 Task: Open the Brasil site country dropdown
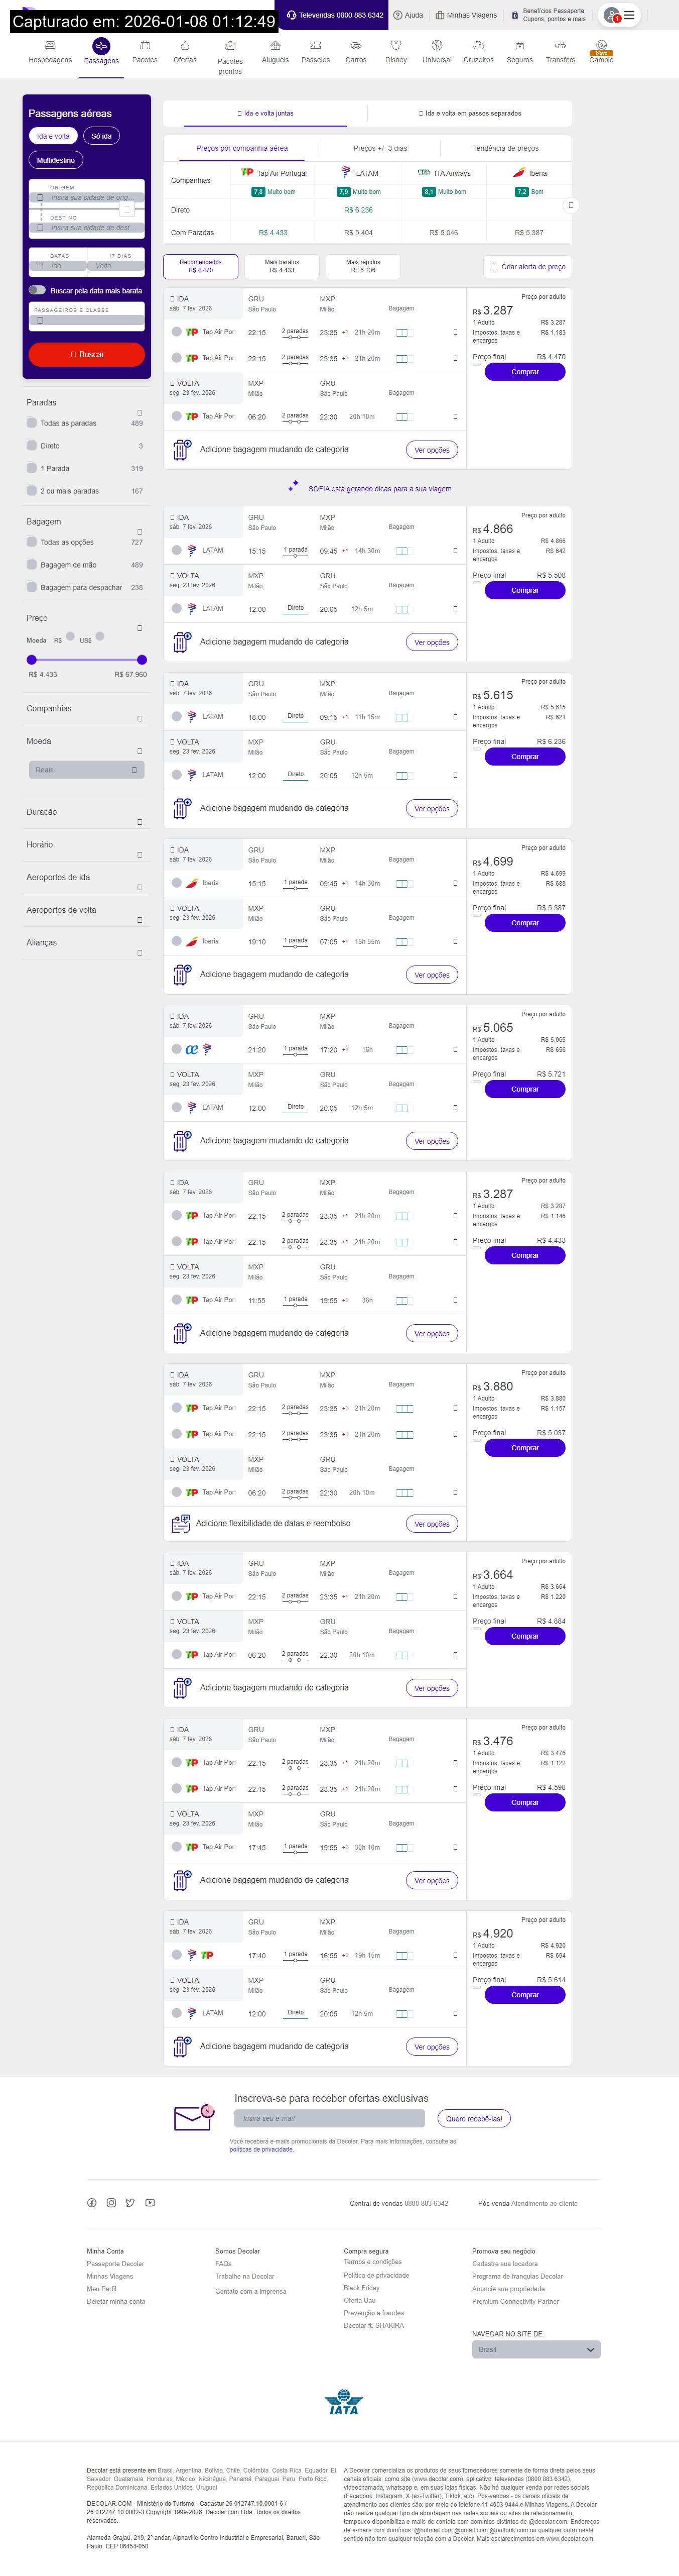point(536,2349)
